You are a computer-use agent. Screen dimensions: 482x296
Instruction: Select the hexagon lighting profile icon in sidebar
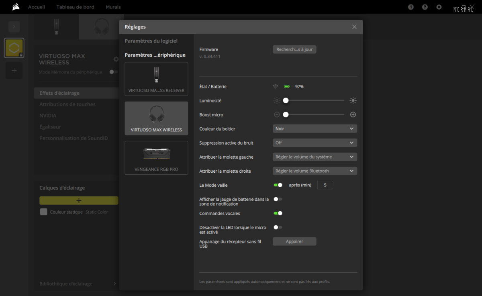14,48
